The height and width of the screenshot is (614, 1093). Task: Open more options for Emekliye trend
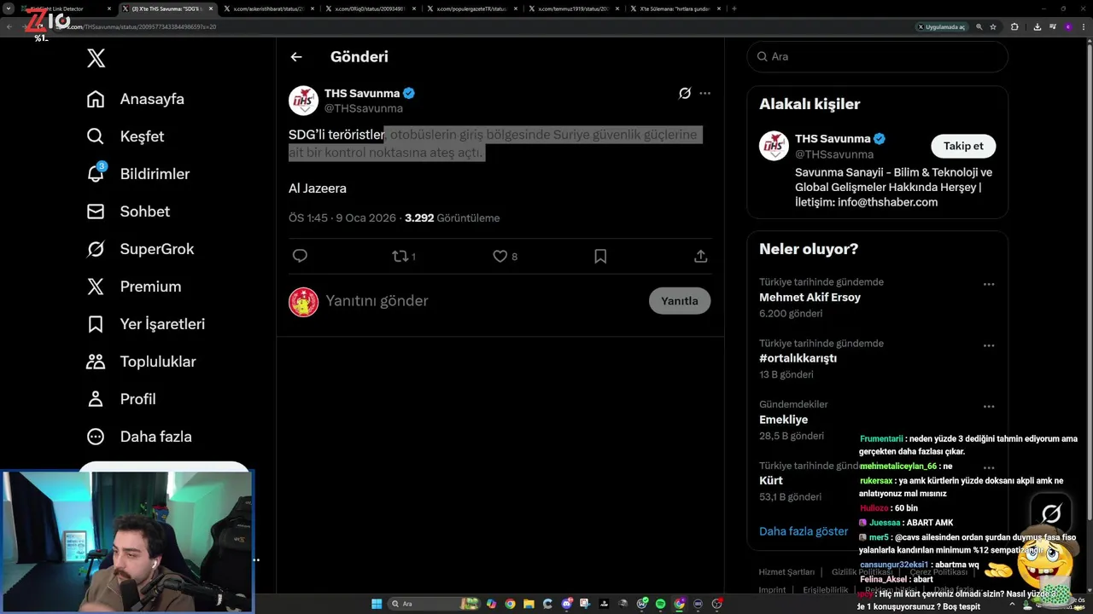[989, 407]
